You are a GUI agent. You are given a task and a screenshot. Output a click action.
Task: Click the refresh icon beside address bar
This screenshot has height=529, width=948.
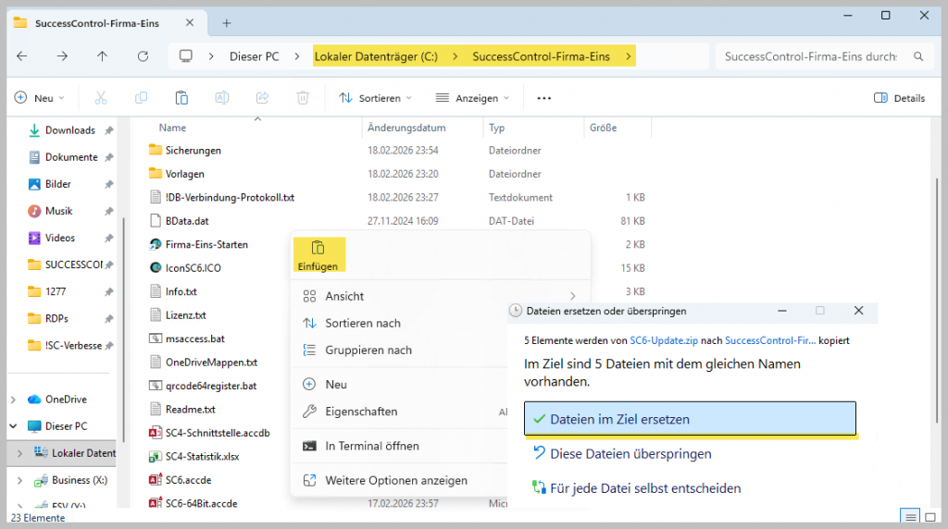click(143, 56)
